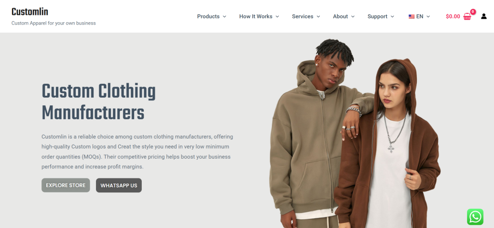
Task: Expand the Support menu chevron
Action: point(392,17)
